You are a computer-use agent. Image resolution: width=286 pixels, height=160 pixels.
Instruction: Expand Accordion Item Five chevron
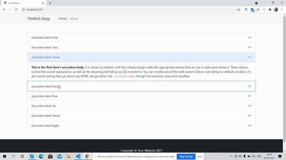pyautogui.click(x=249, y=96)
